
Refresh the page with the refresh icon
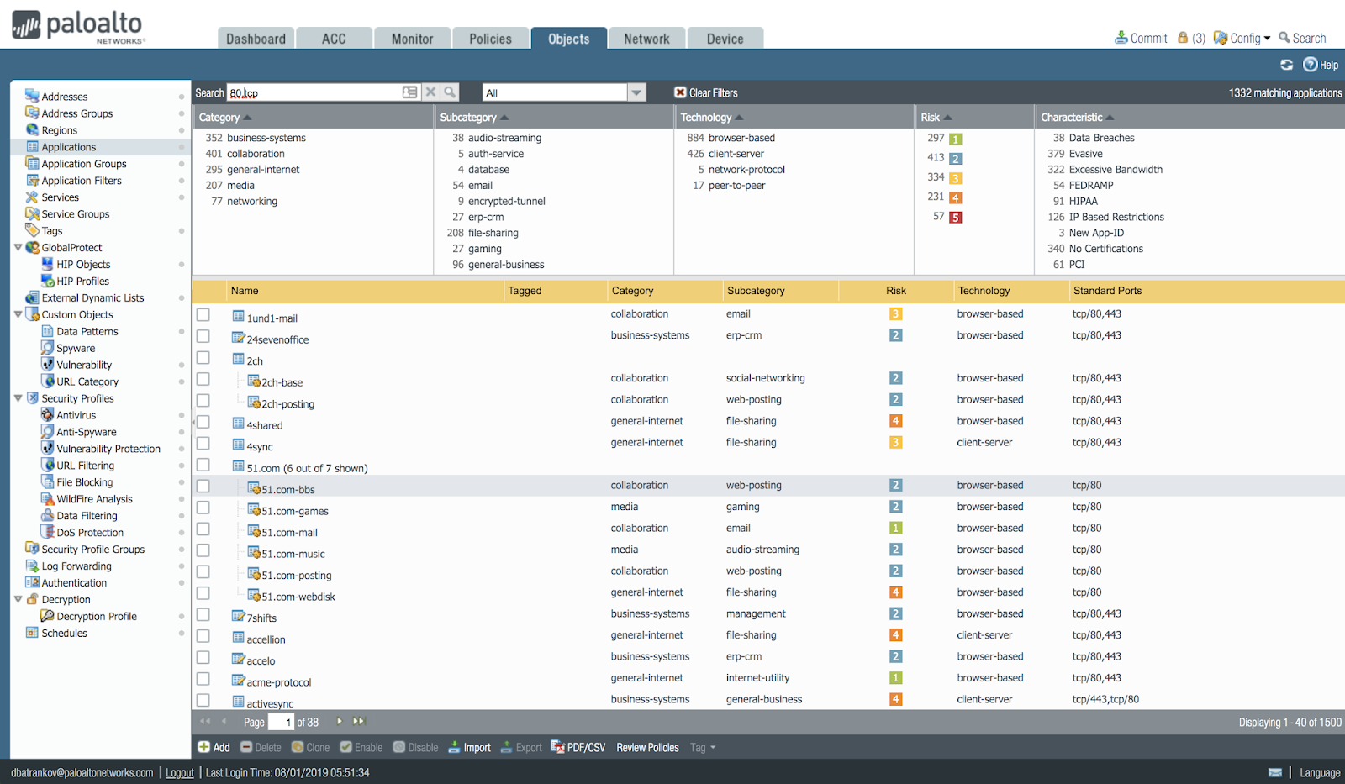pos(1286,65)
